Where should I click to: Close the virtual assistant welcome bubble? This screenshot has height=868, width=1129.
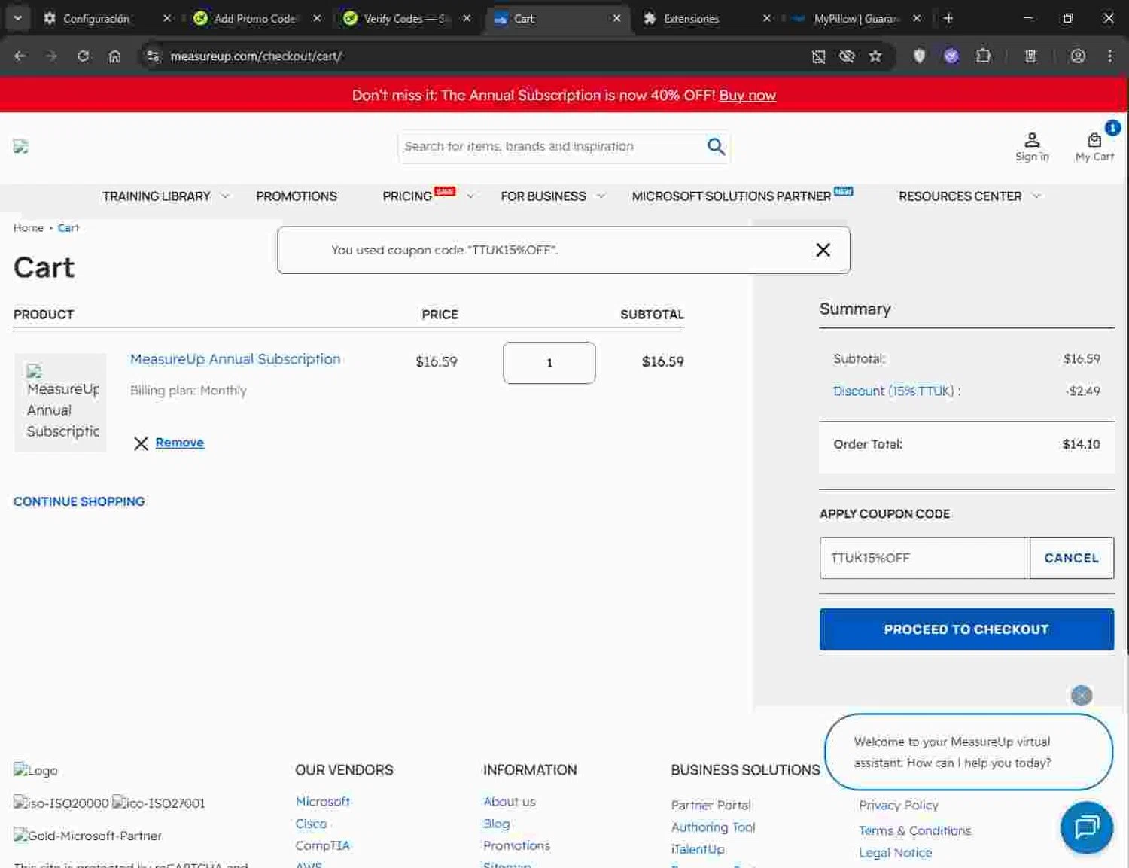point(1082,696)
